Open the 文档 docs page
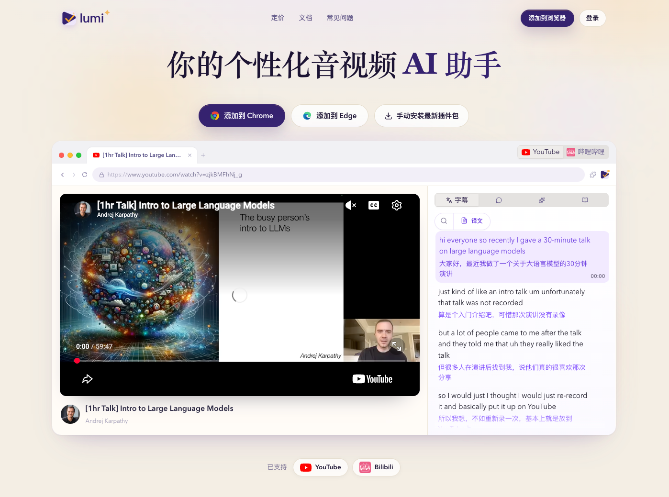 click(x=305, y=18)
